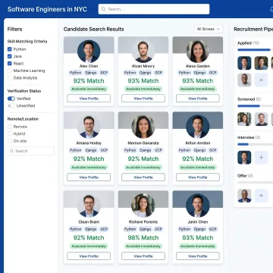Click the plus tile in the Interview stage

tap(261, 158)
